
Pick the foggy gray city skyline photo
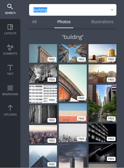coord(73,133)
